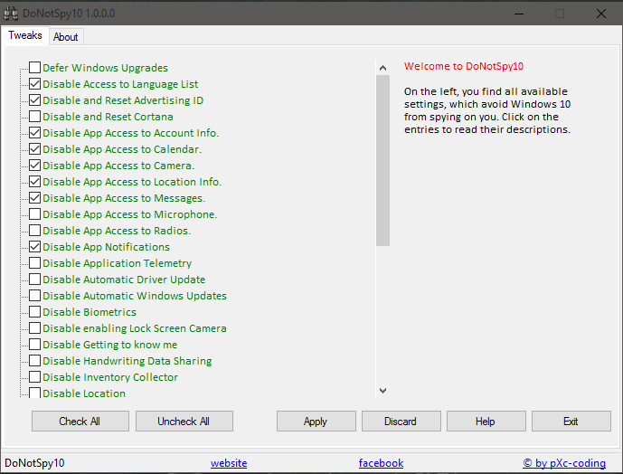623x474 pixels.
Task: Open the website link
Action: [229, 463]
